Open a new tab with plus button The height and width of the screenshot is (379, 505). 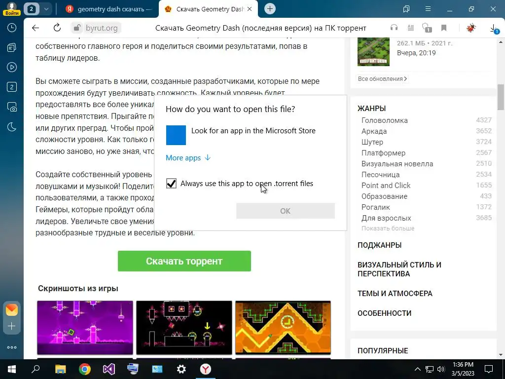click(270, 9)
